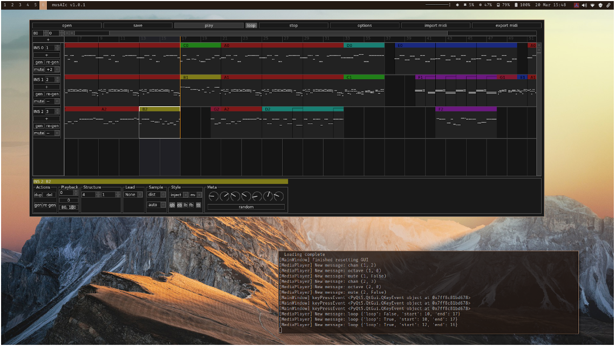Add a new block to INS 1 track

[x=47, y=87]
